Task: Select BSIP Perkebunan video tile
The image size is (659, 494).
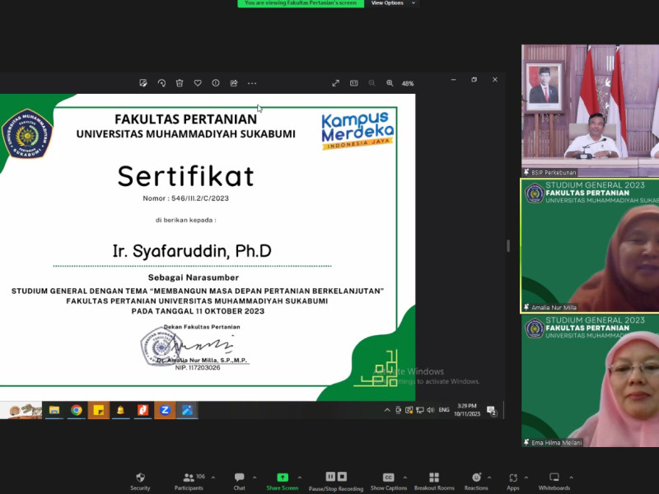Action: [590, 110]
